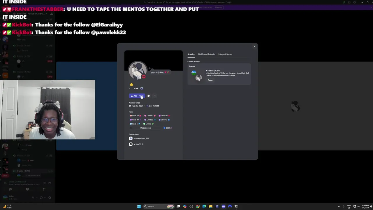Switch to the 1 Mutual Server tab

pyautogui.click(x=225, y=54)
